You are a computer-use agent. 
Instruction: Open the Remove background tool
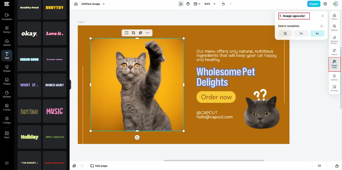[334, 40]
